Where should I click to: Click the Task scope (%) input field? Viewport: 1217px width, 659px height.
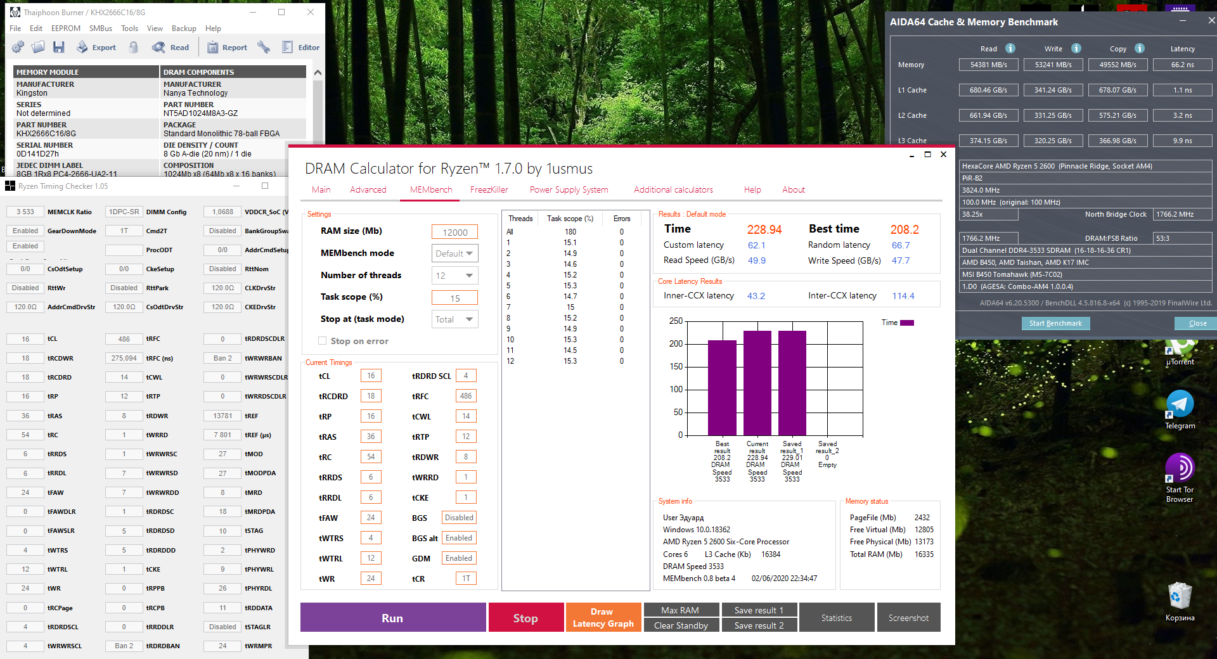click(454, 298)
